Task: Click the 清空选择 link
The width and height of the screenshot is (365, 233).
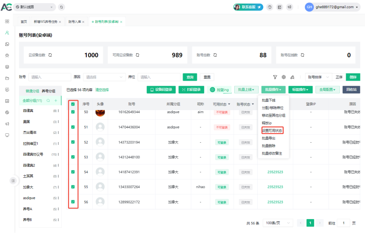Action: [102, 90]
